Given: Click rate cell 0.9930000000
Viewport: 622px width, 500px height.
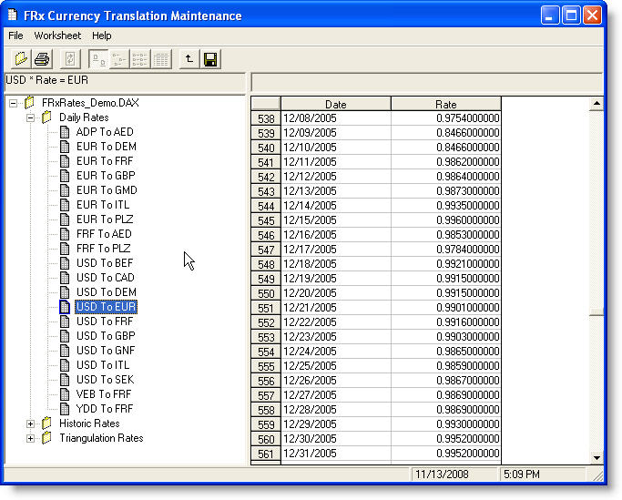Looking at the screenshot, I should [446, 424].
